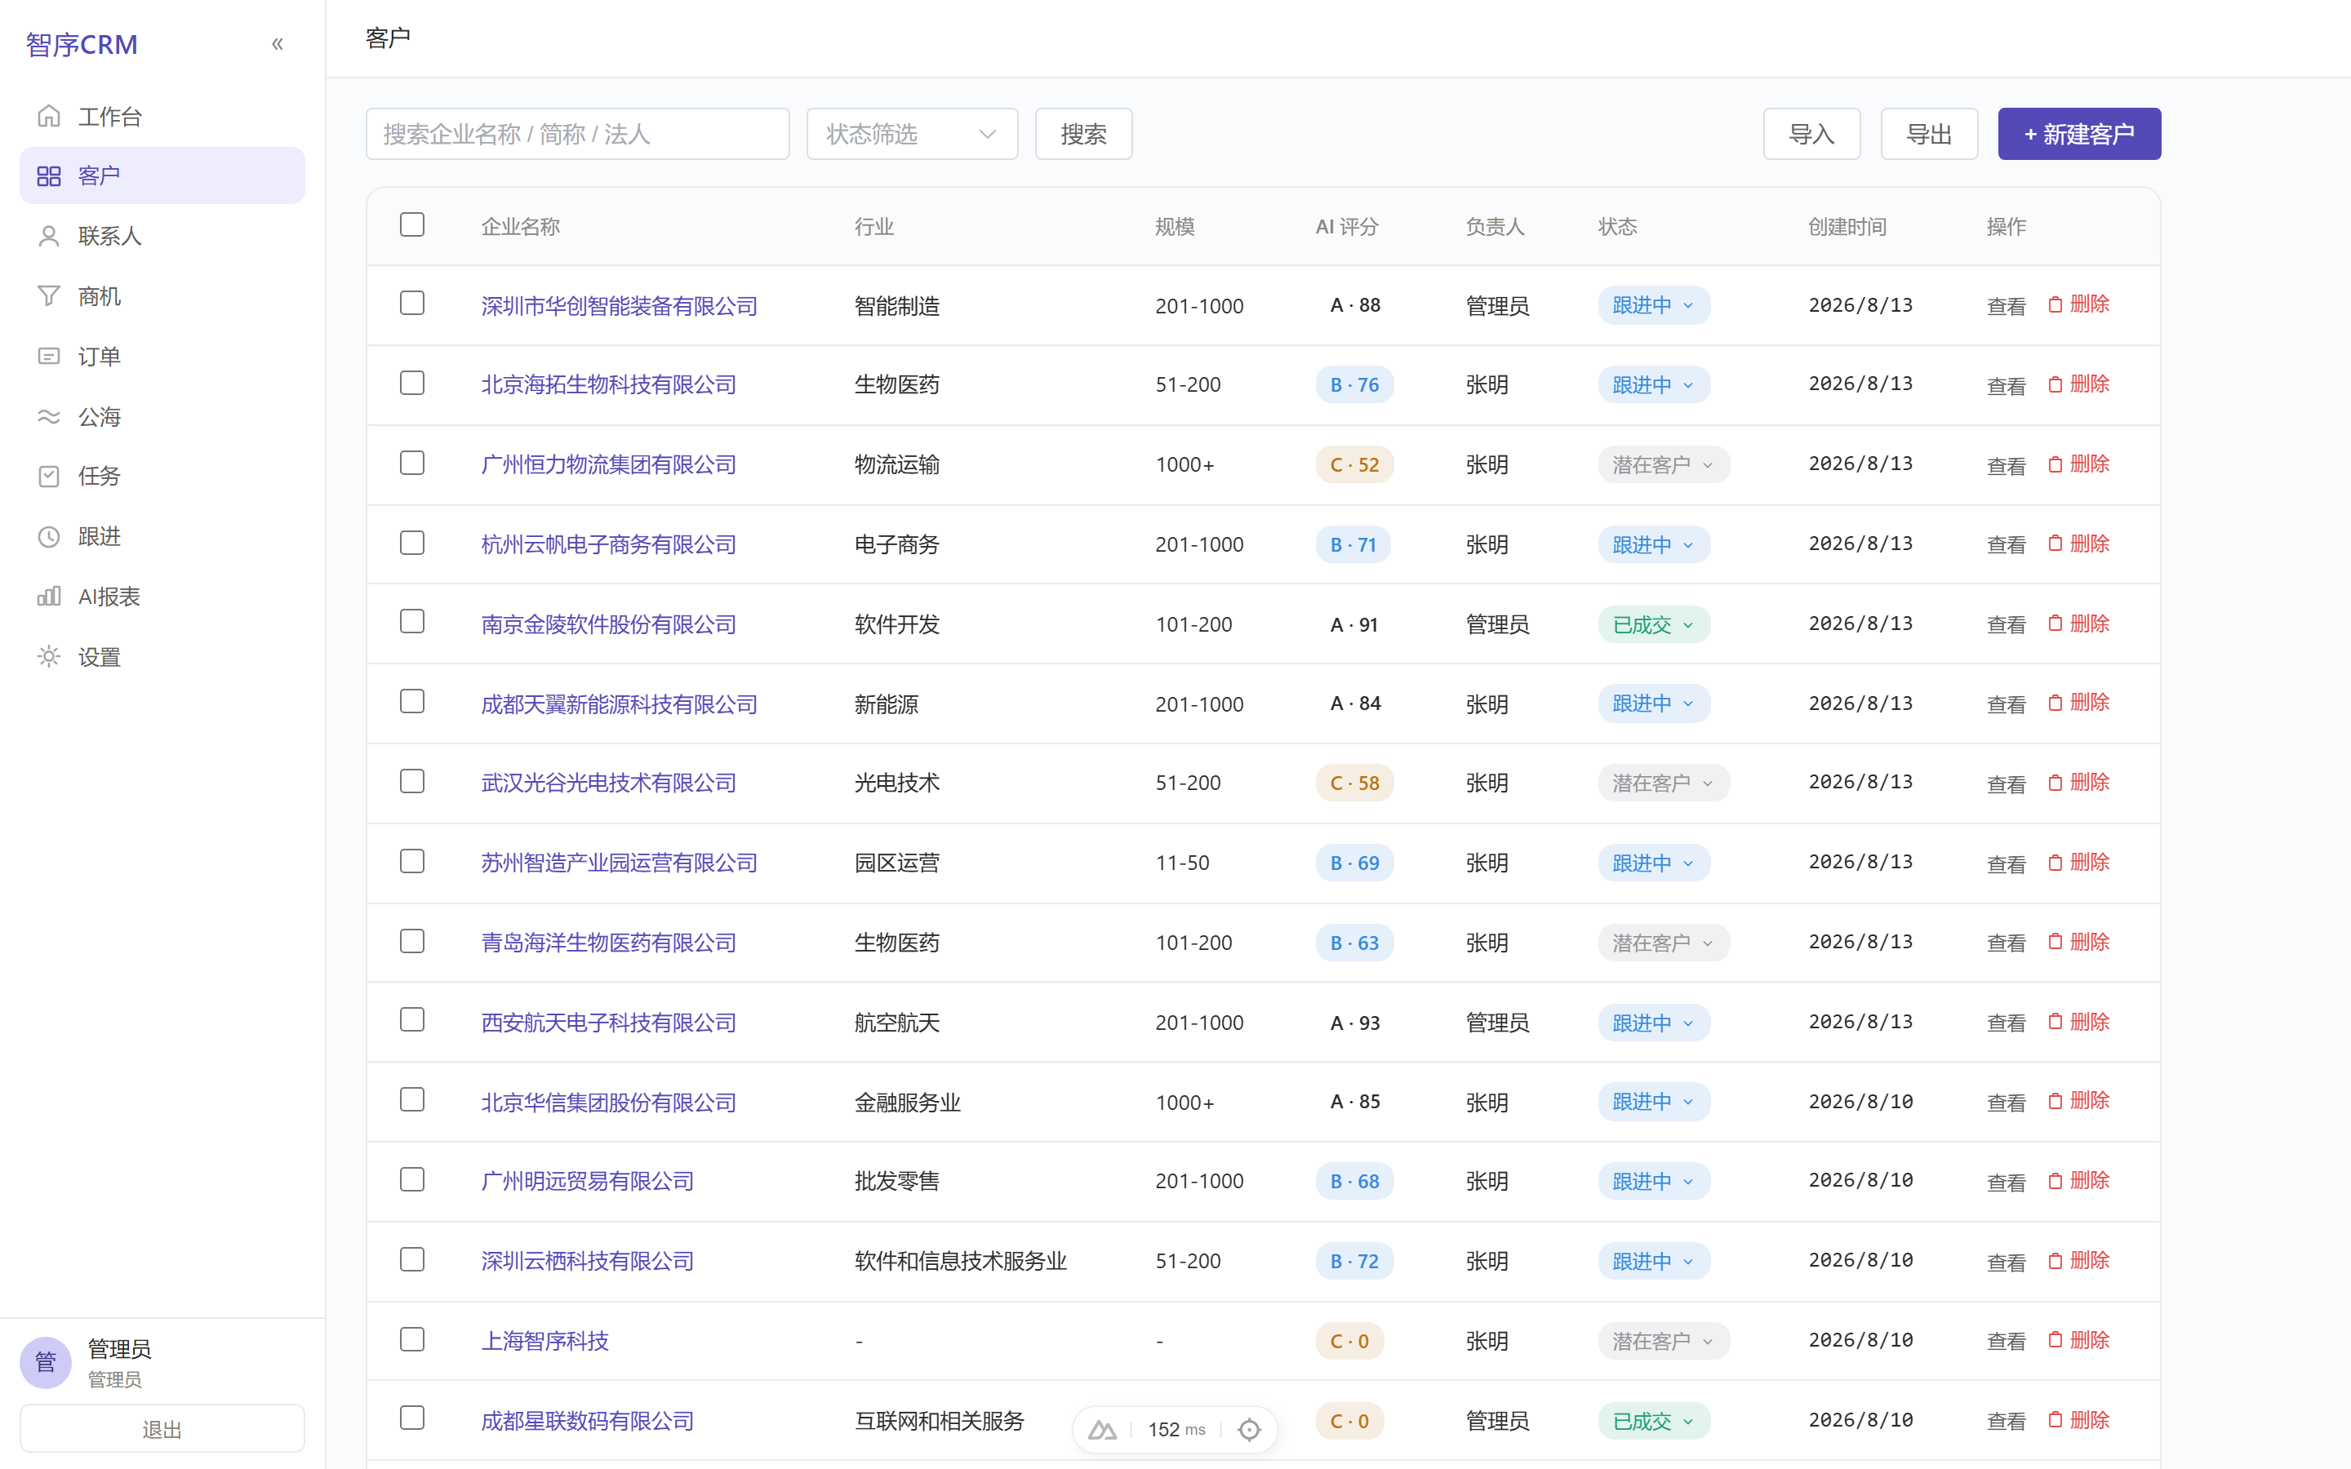Click the 订单 icon in sidebar

[x=49, y=357]
